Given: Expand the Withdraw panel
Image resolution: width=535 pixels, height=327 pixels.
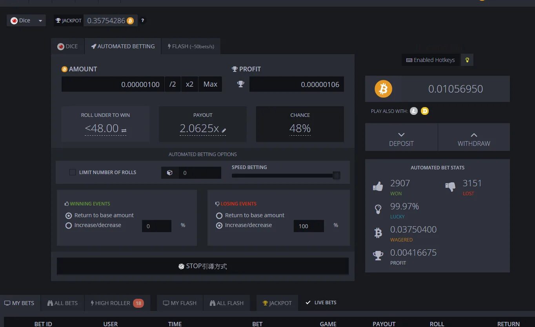Looking at the screenshot, I should click(474, 137).
